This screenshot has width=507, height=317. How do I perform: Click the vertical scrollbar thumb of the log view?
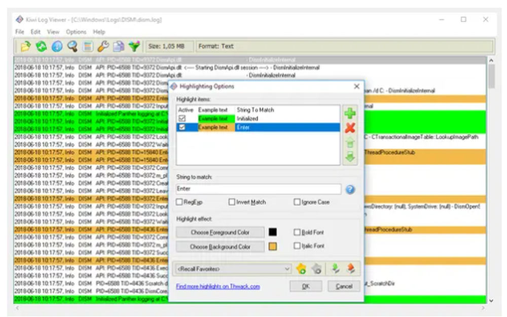491,77
